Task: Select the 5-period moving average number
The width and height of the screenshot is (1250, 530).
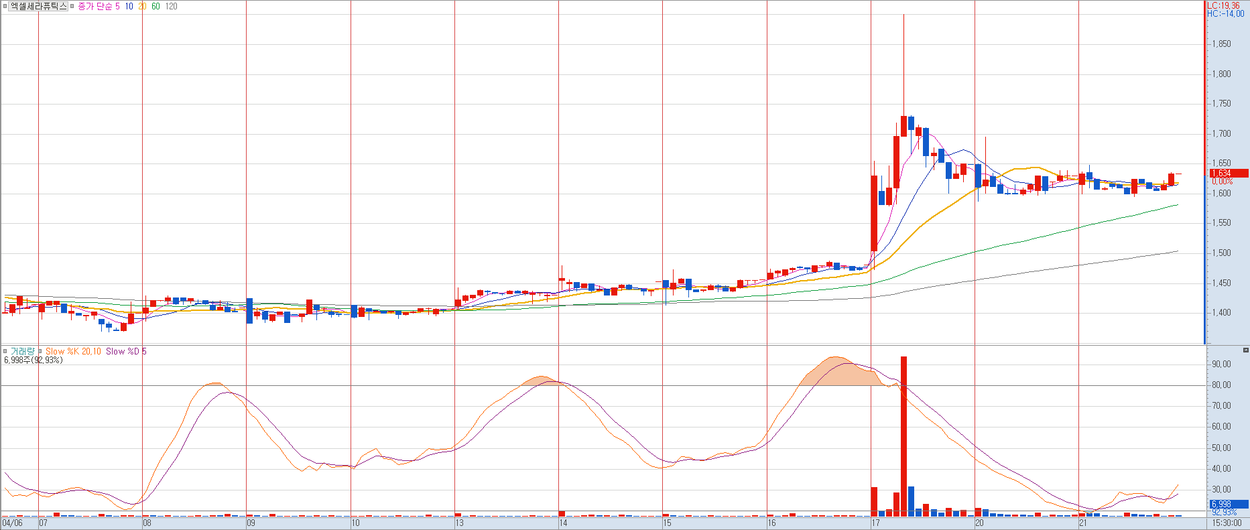Action: (x=117, y=6)
